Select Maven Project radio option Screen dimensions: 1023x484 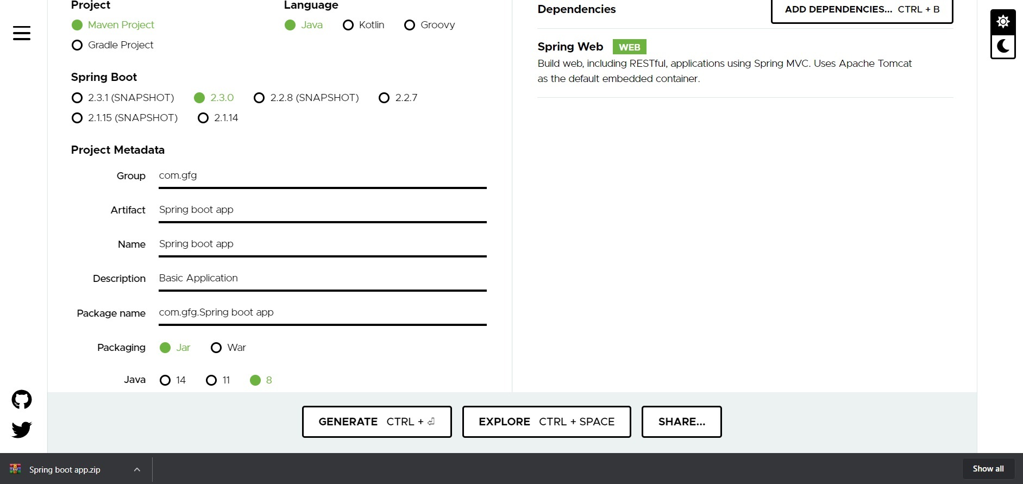(113, 25)
